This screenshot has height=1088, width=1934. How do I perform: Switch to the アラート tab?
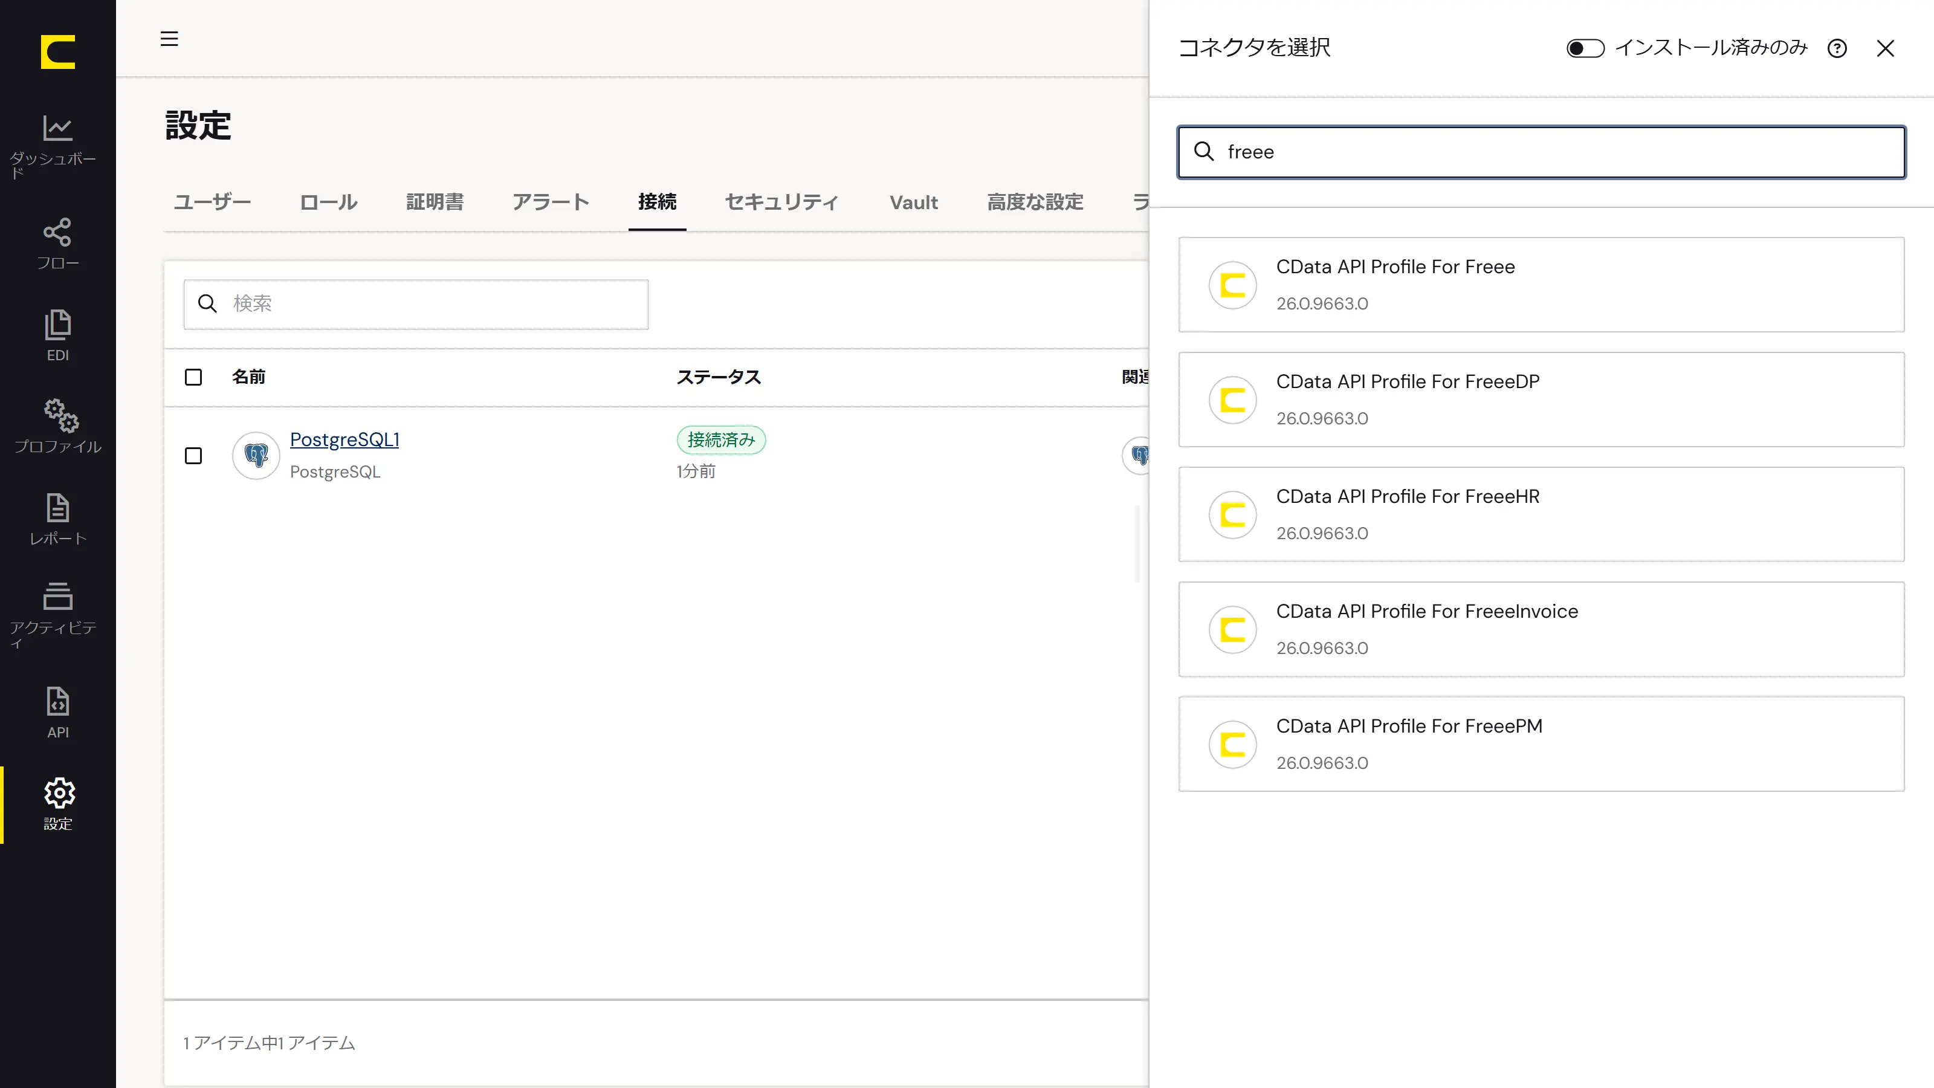pos(551,202)
